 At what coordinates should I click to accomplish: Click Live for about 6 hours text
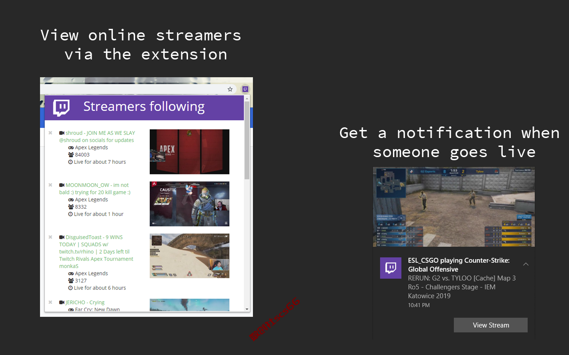coord(100,288)
